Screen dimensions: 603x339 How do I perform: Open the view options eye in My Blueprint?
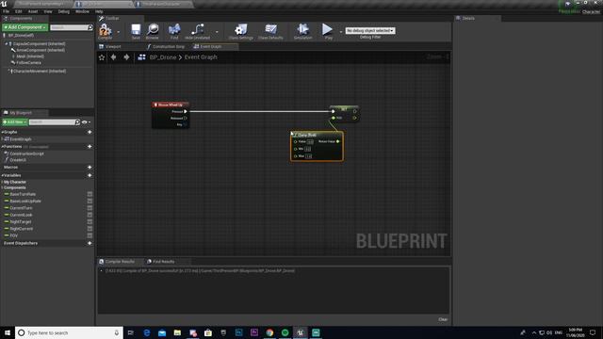point(86,122)
